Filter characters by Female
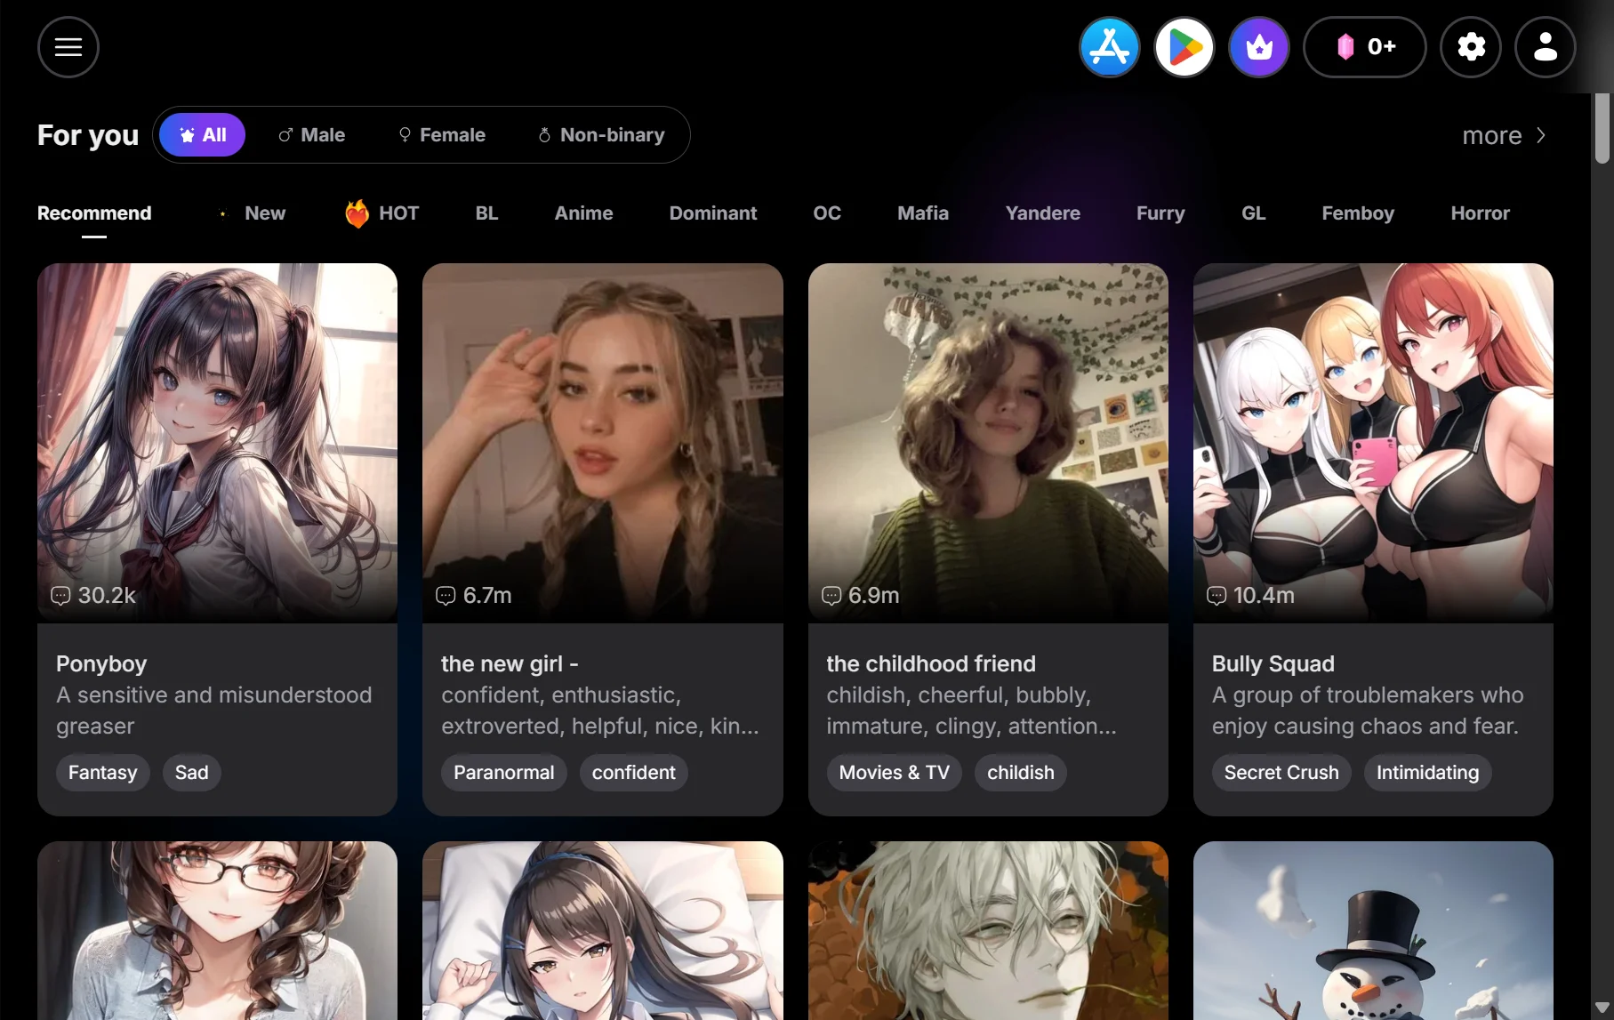Image resolution: width=1614 pixels, height=1020 pixels. point(442,135)
